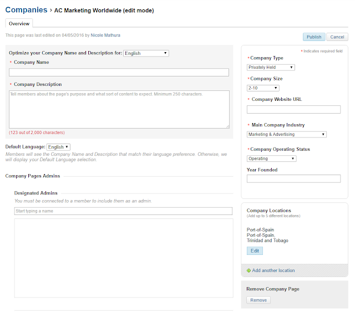Open the Companies breadcrumb link

click(x=26, y=10)
